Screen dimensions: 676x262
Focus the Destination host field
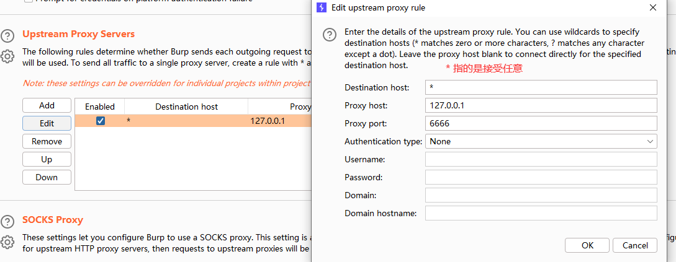(x=541, y=87)
